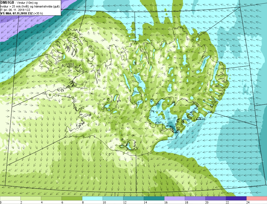Click the dark green 6–8 m/s legend swatch
The height and width of the screenshot is (204, 267).
pyautogui.click(x=72, y=199)
